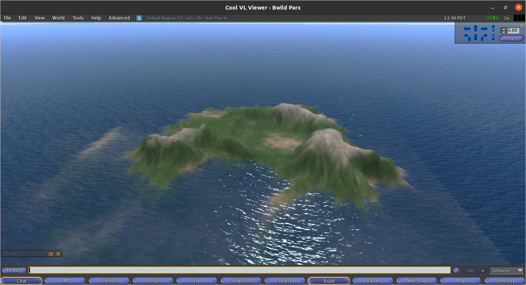Fly down using the striped down arrow
The width and height of the screenshot is (526, 285).
coord(493,38)
